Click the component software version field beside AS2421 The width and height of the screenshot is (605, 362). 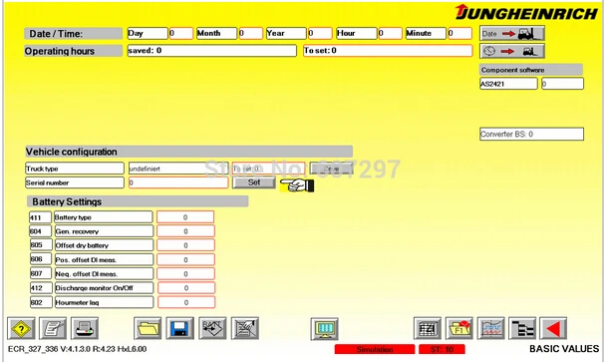coord(562,84)
